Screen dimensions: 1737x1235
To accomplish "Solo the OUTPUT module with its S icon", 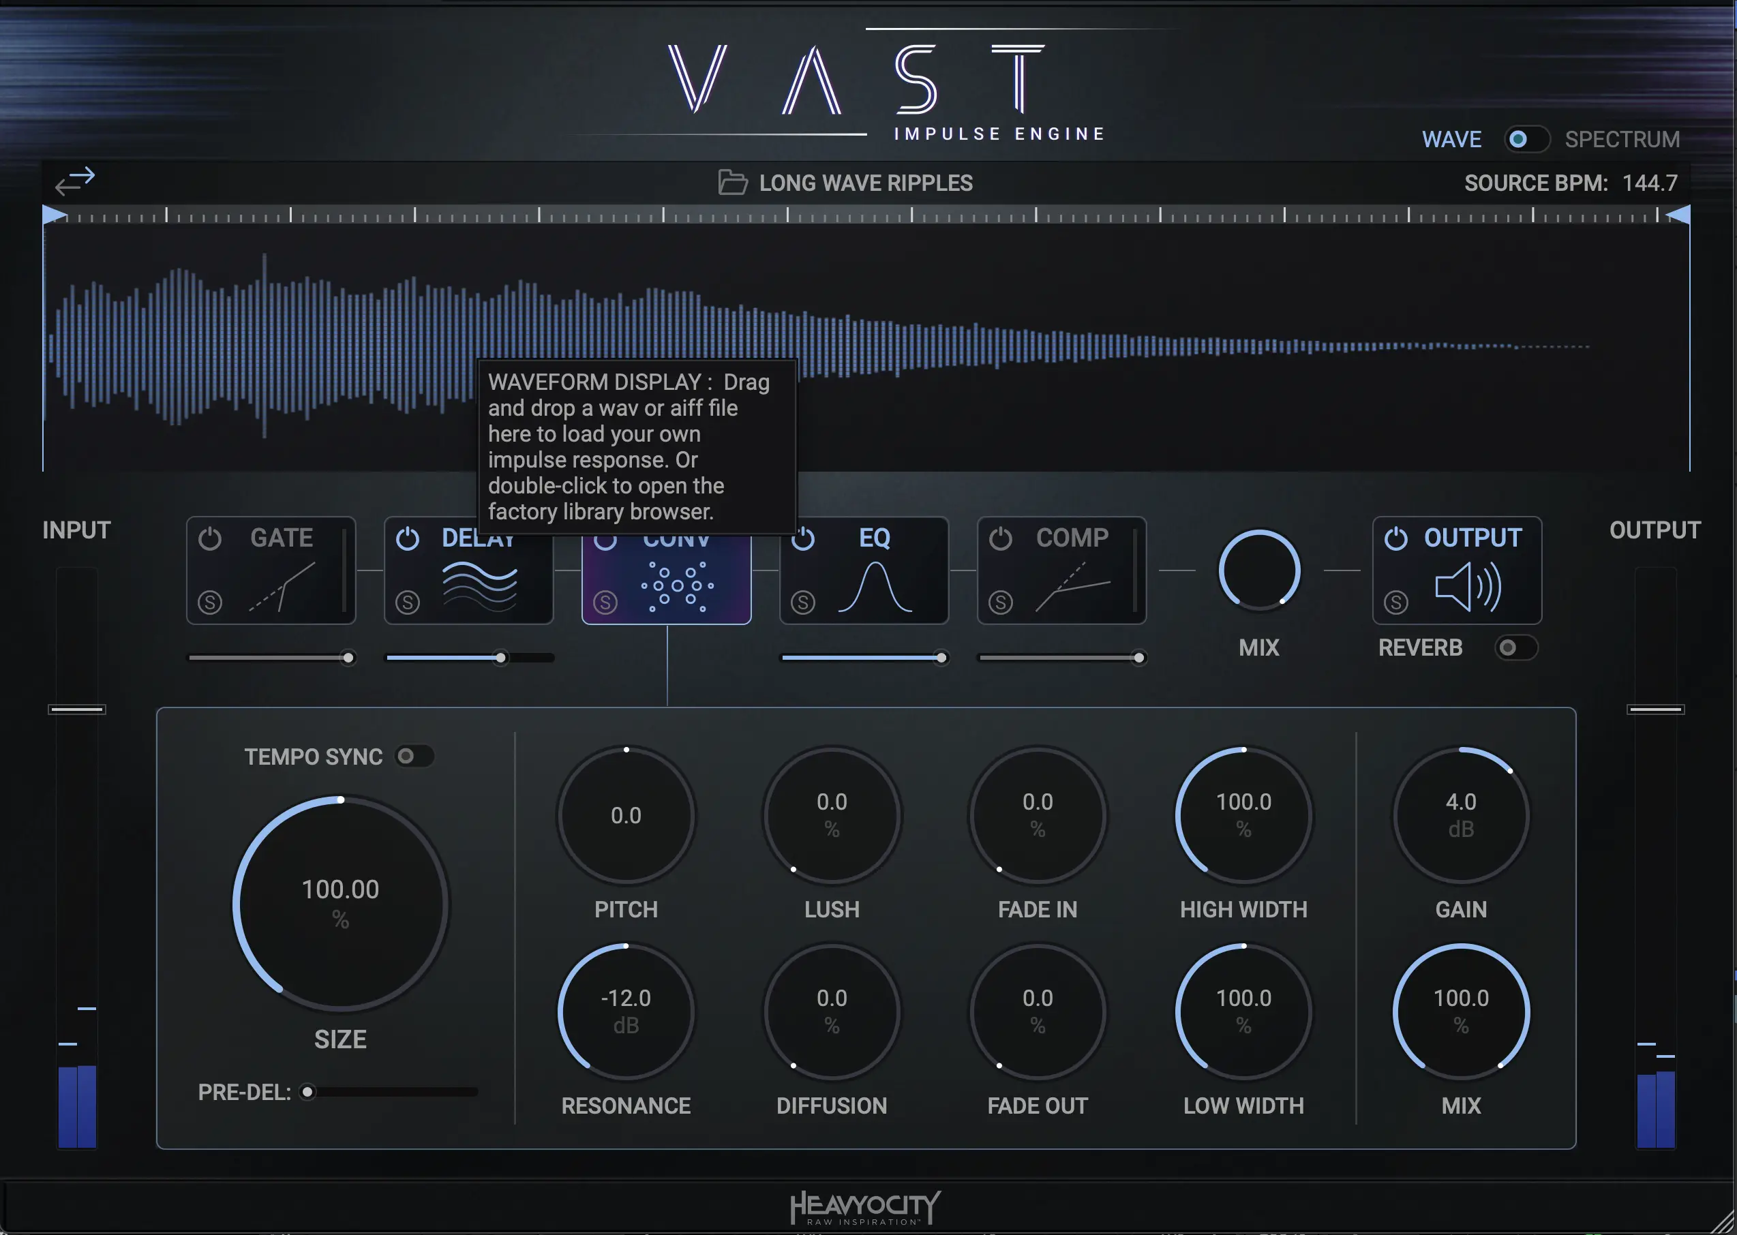I will [x=1396, y=603].
